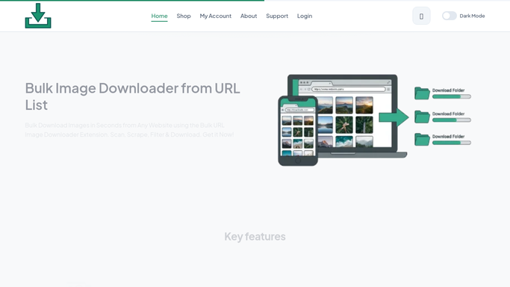Open the Shop menu item

tap(184, 16)
